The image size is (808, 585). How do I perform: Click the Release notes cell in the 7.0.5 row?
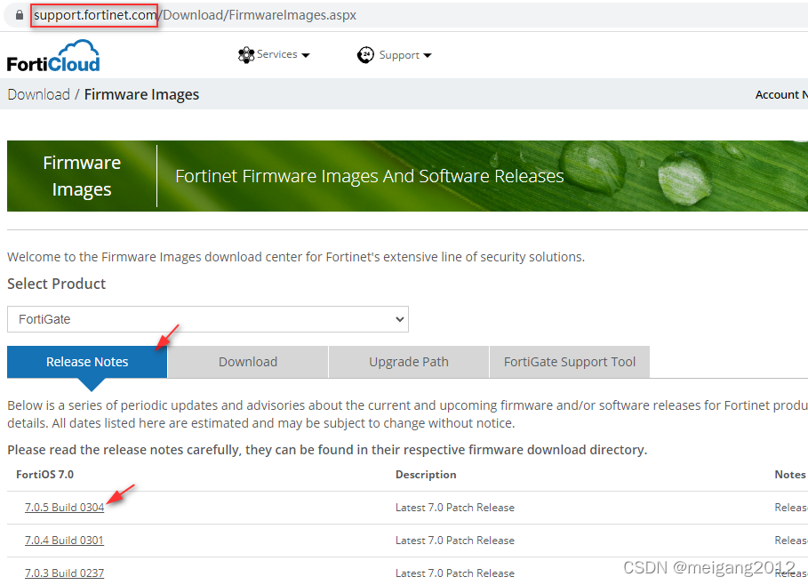791,507
